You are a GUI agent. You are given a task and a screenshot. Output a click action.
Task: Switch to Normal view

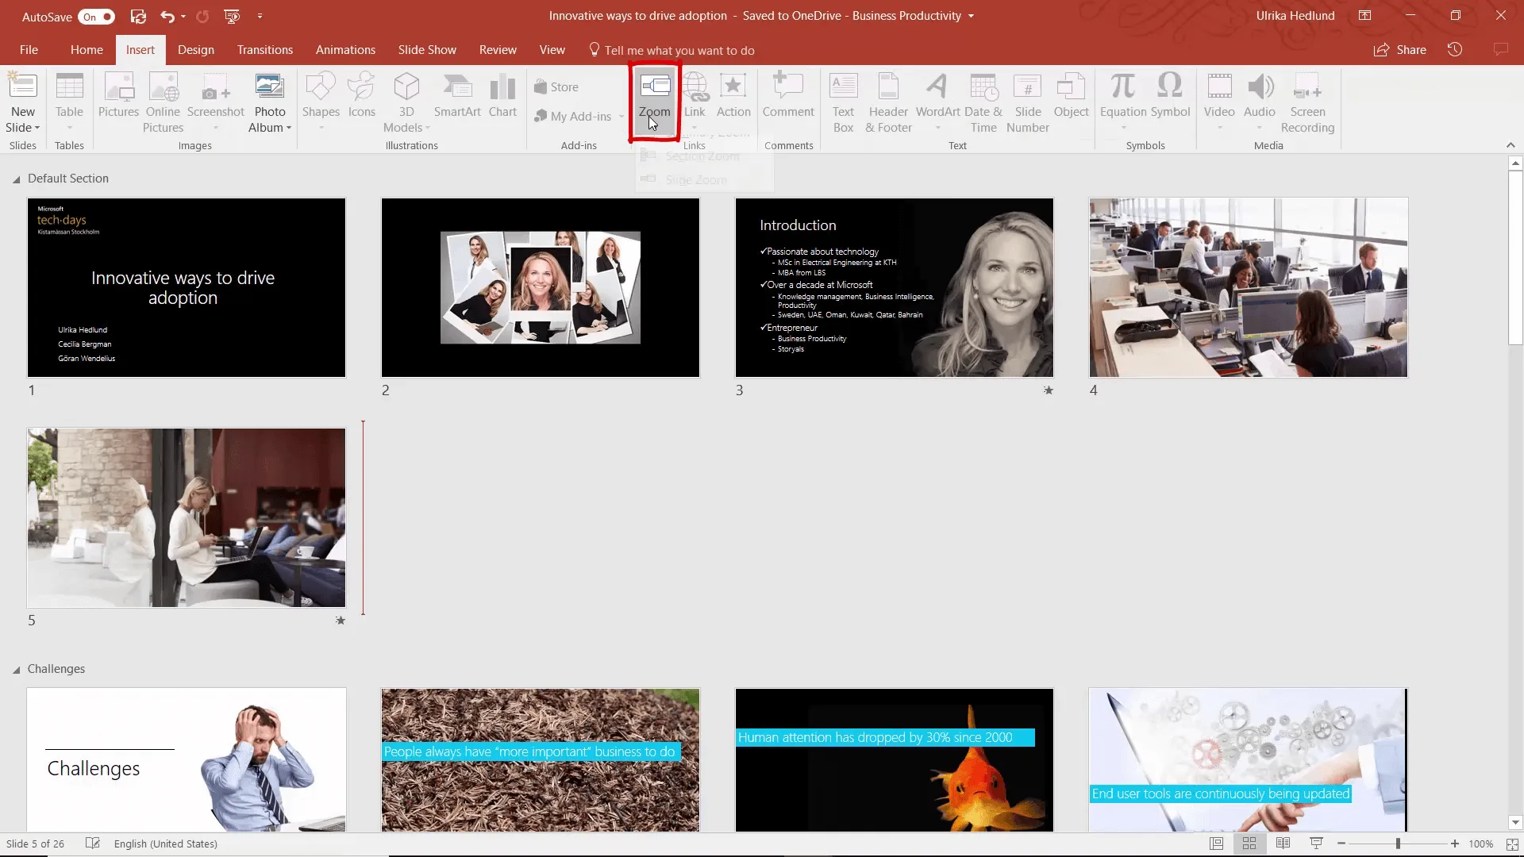1216,844
